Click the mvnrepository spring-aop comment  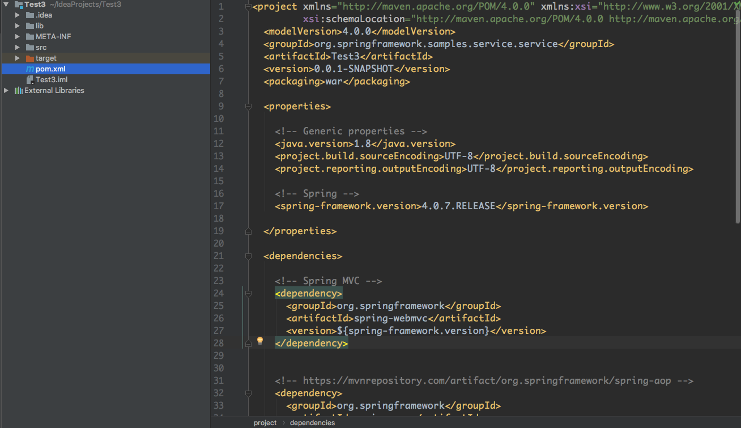(x=484, y=380)
